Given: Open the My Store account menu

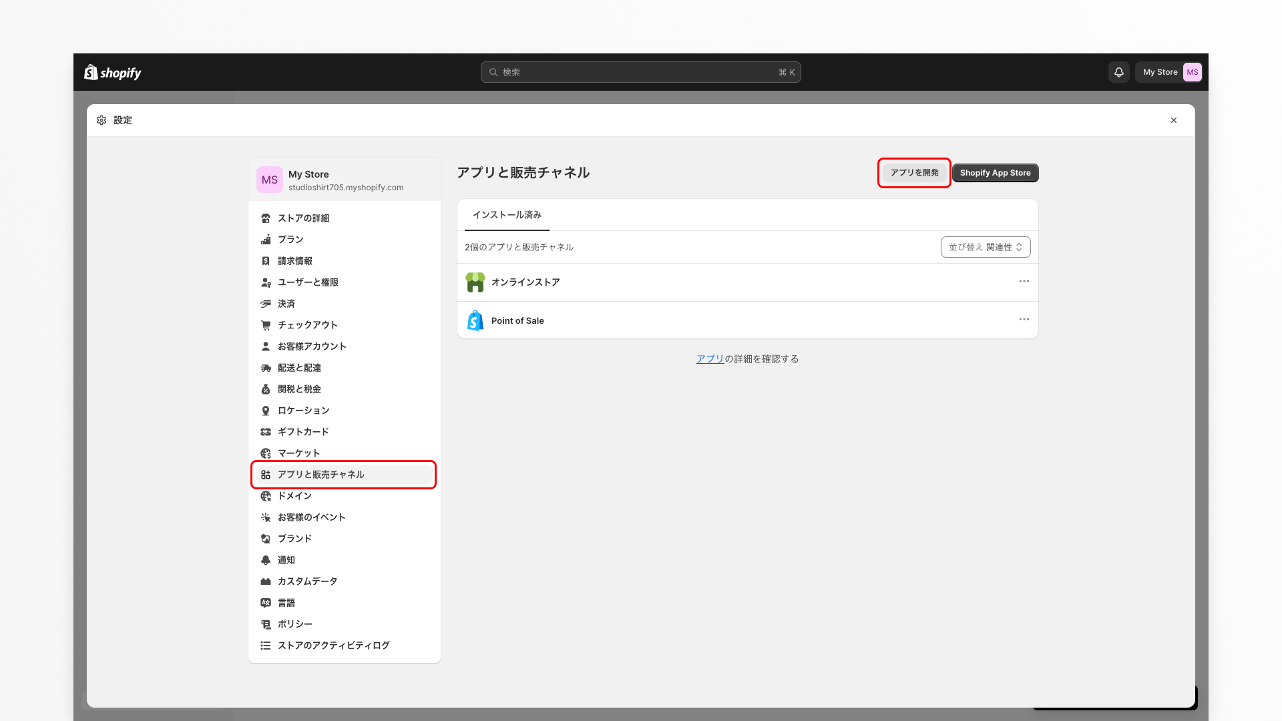Looking at the screenshot, I should [1168, 72].
